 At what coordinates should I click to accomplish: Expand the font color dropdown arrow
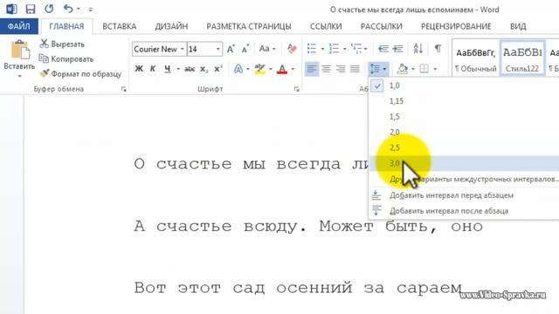pyautogui.click(x=293, y=69)
